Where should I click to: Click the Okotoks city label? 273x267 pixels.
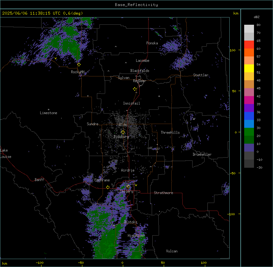tap(130, 222)
